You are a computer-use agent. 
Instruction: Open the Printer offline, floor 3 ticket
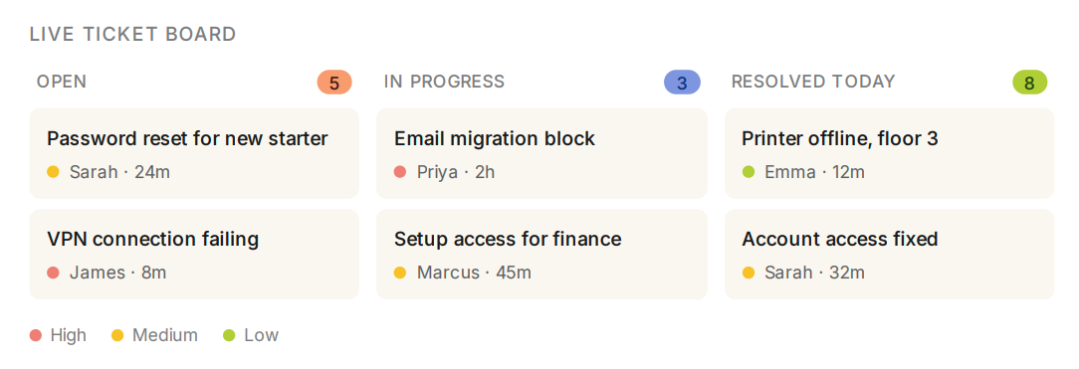[889, 153]
